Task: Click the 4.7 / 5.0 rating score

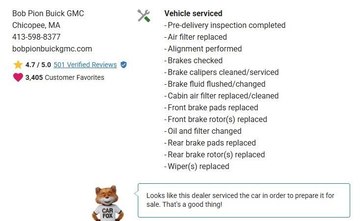Action: [38, 65]
